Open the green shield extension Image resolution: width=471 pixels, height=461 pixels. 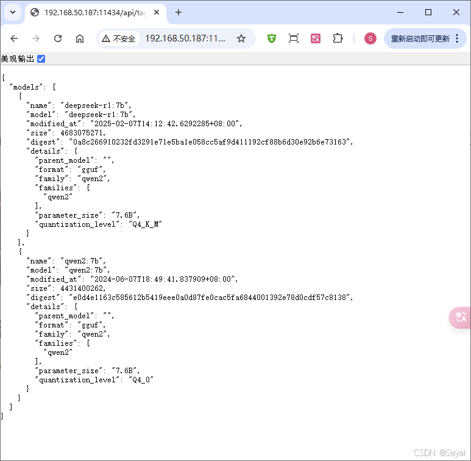click(272, 38)
